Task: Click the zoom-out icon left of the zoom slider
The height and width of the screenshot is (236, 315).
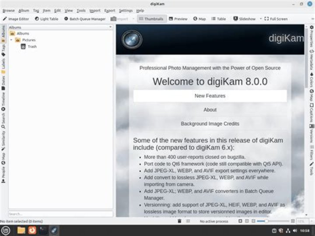Action: pyautogui.click(x=253, y=221)
